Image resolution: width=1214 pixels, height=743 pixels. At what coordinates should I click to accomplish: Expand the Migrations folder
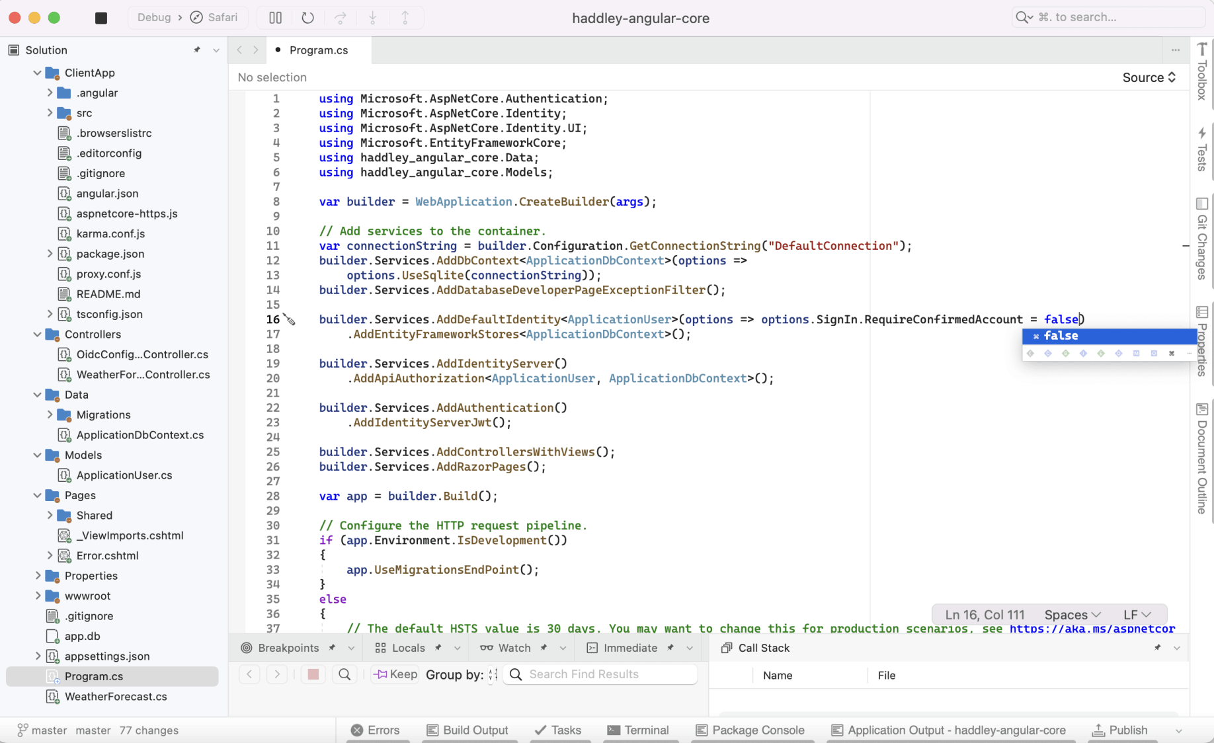[x=50, y=414]
